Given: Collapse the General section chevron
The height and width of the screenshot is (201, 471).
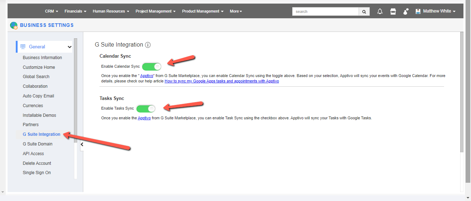Looking at the screenshot, I should [x=70, y=47].
